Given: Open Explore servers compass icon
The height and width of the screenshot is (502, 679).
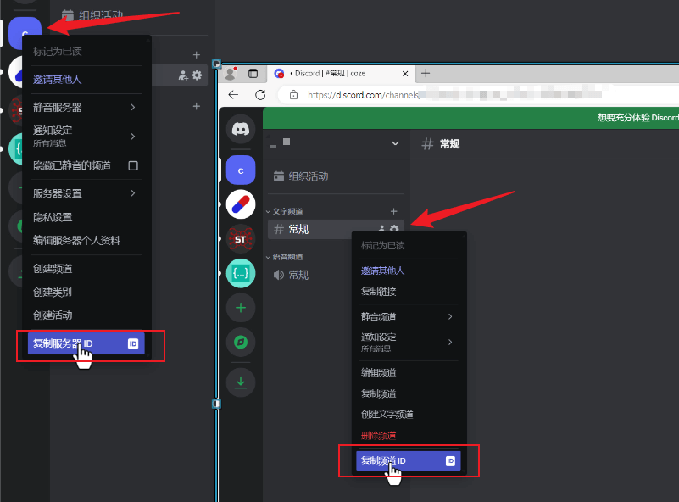Looking at the screenshot, I should pos(241,343).
